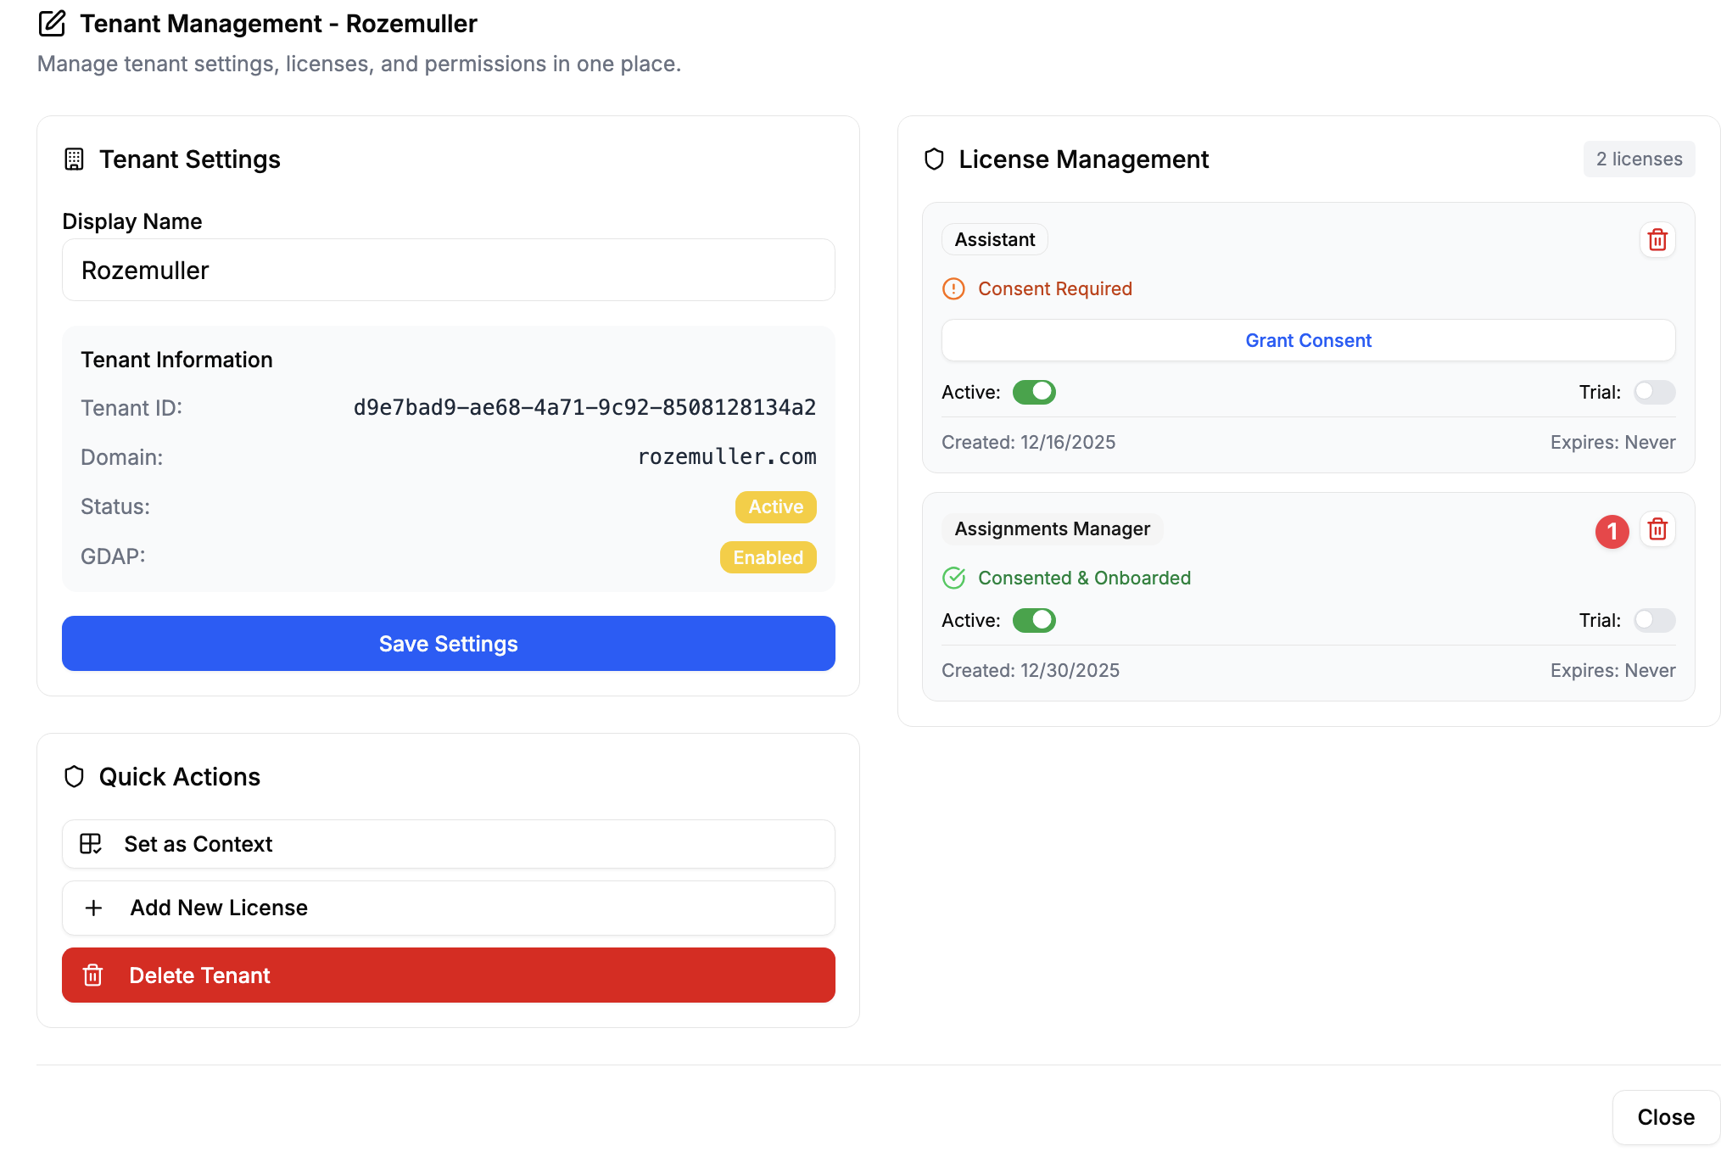This screenshot has width=1721, height=1157.
Task: Click the orange Consent Required warning icon
Action: [953, 289]
